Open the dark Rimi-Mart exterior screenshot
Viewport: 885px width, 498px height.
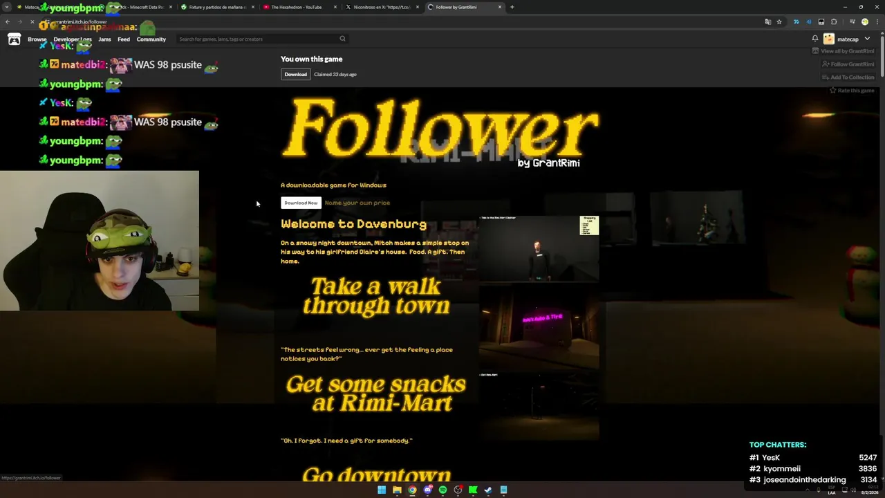539,406
